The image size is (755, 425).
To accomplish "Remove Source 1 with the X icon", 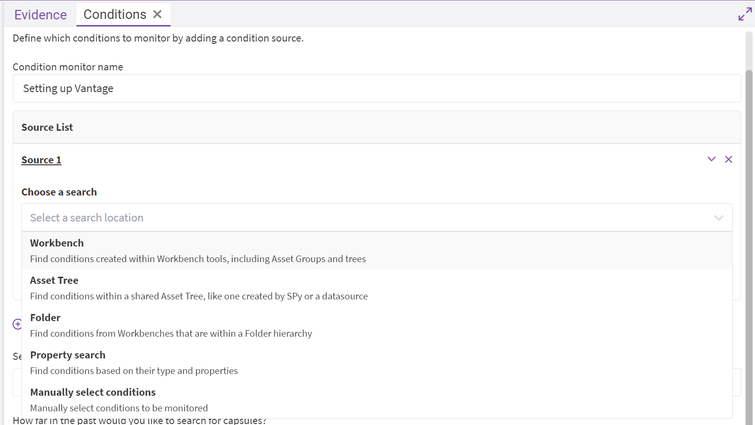I will (729, 160).
